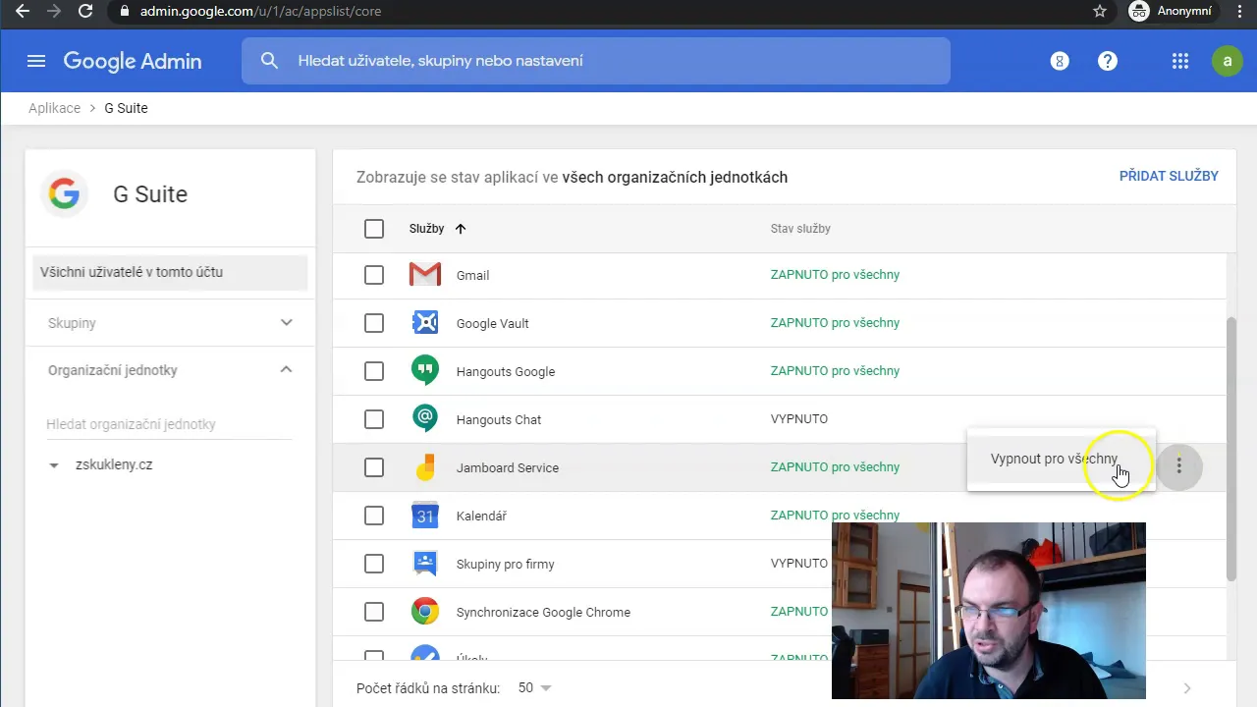Screen dimensions: 1257x707
Task: Click the Google Vault icon
Action: (425, 323)
